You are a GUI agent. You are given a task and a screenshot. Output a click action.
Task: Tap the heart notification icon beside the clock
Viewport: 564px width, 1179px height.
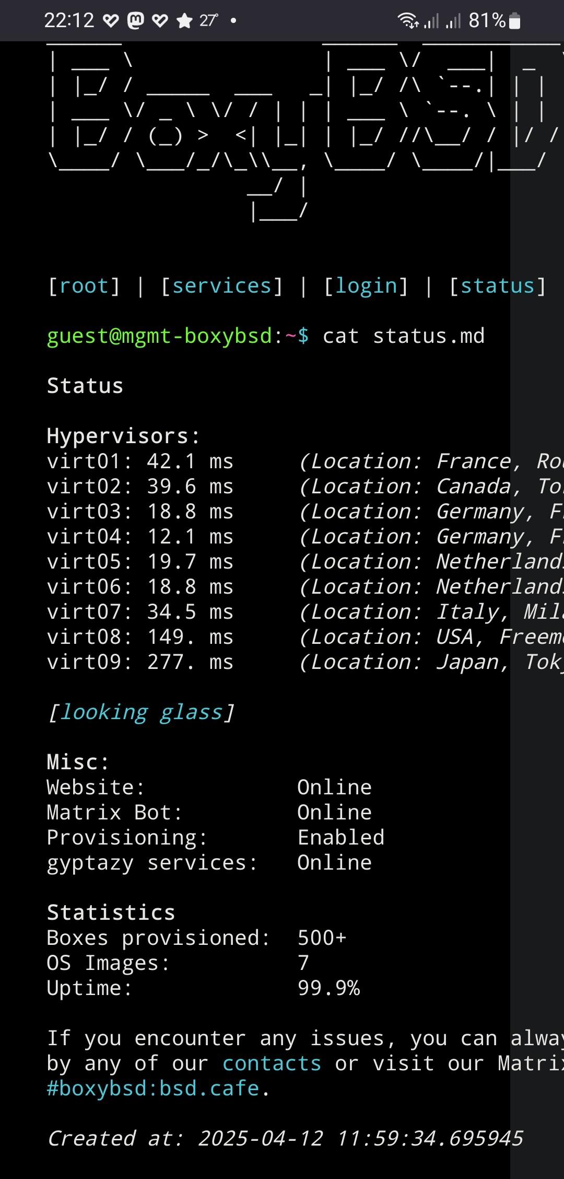(111, 21)
